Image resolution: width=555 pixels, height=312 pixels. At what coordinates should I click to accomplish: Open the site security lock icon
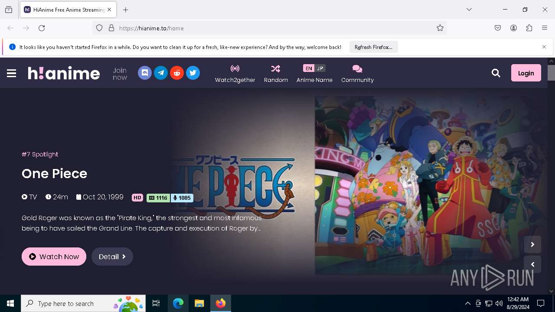111,28
